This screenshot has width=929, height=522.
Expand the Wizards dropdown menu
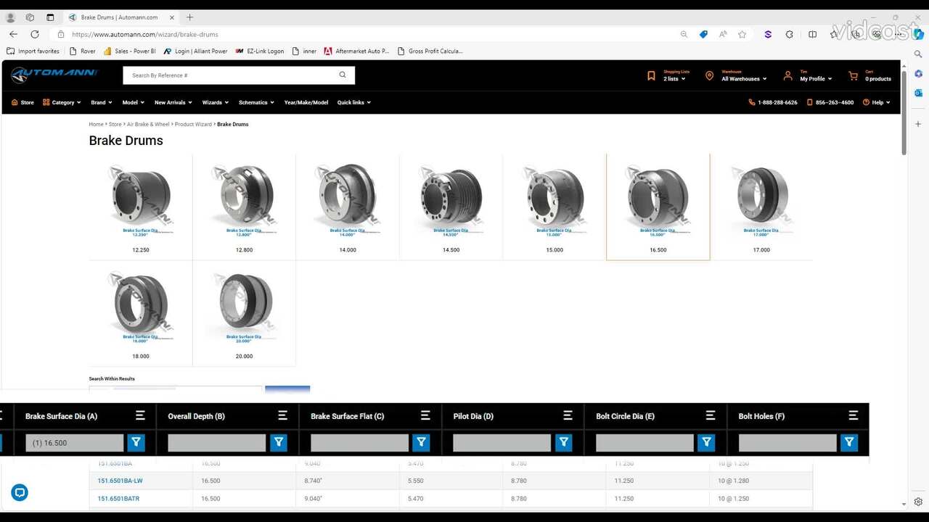(215, 102)
